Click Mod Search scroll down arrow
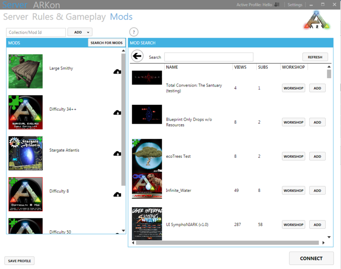 329,237
